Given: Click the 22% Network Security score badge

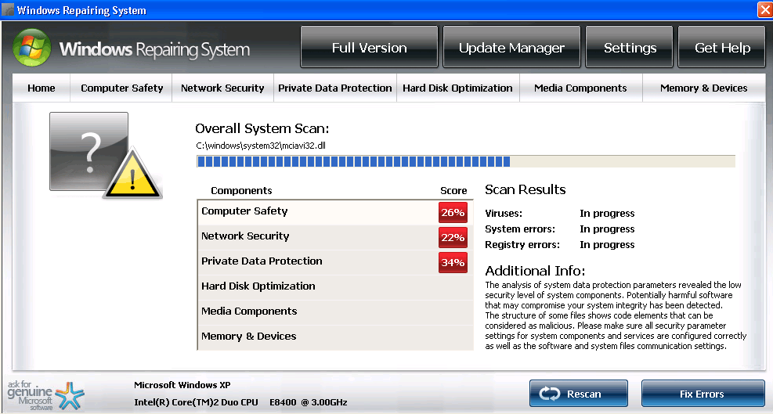Looking at the screenshot, I should pyautogui.click(x=453, y=237).
